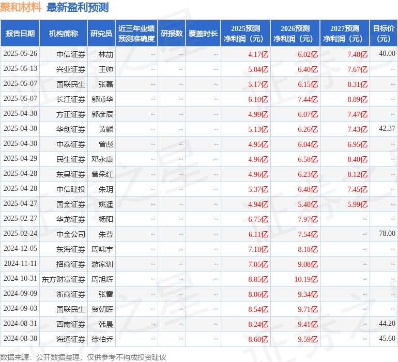Click analyst name 邬博华
This screenshot has width=398, height=362.
pyautogui.click(x=102, y=99)
